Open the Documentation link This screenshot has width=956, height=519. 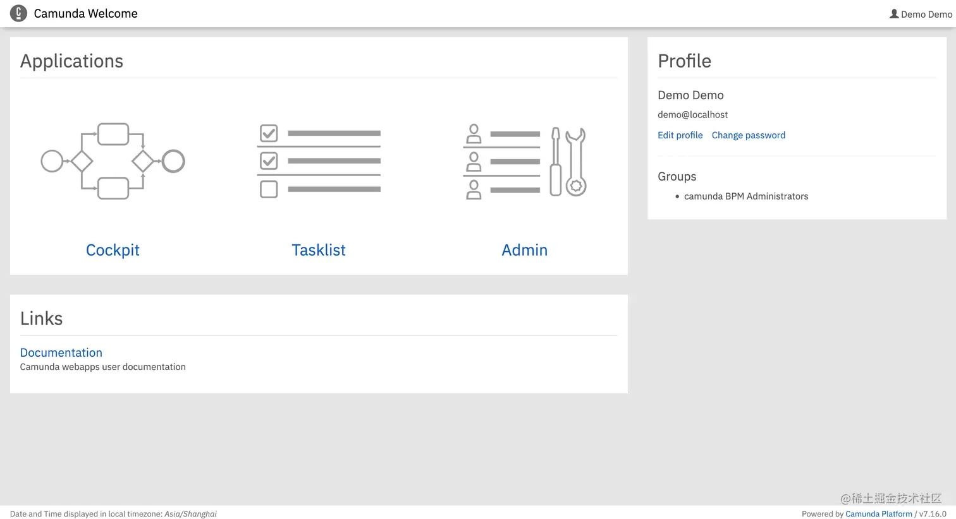click(x=61, y=352)
